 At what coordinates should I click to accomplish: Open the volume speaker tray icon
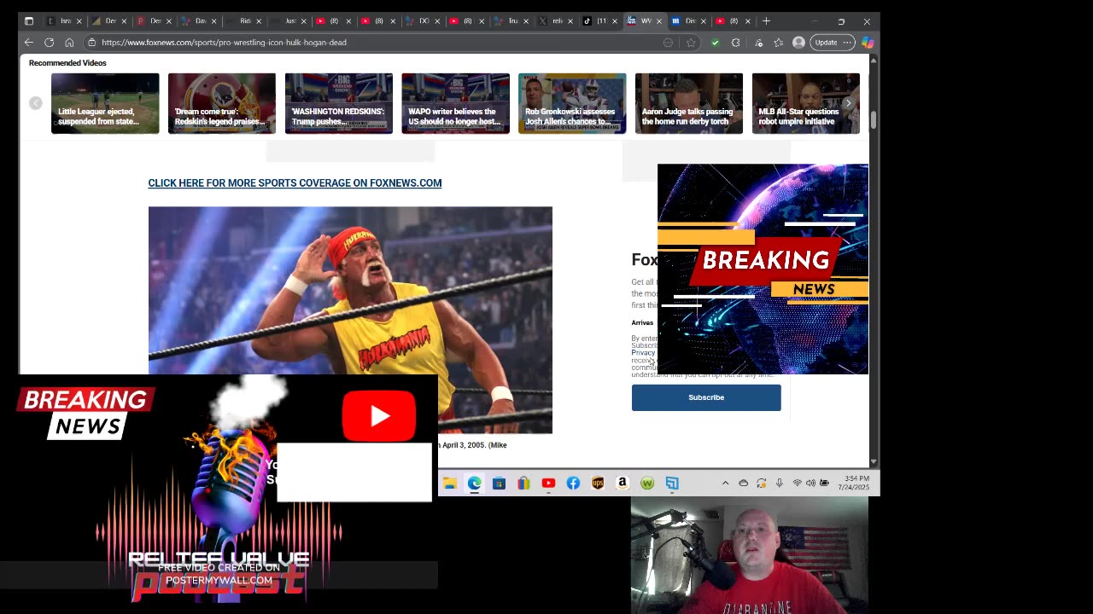pos(810,484)
